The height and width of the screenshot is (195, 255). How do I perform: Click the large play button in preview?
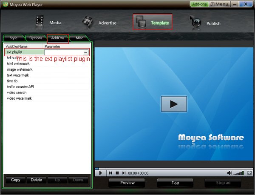[x=174, y=104]
